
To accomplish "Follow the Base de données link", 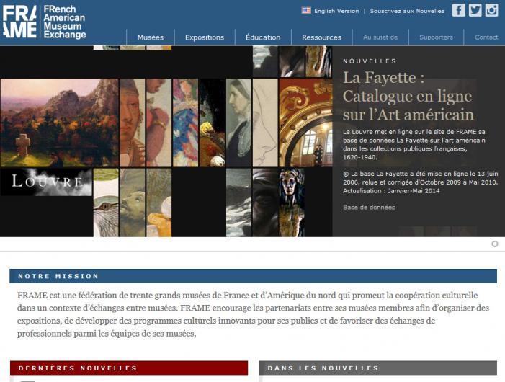I will pyautogui.click(x=369, y=208).
